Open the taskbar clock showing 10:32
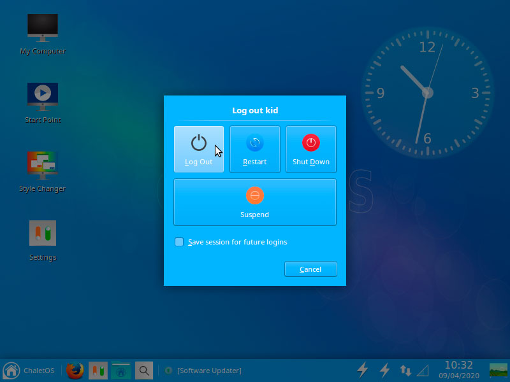Viewport: 510px width, 382px height. (459, 370)
